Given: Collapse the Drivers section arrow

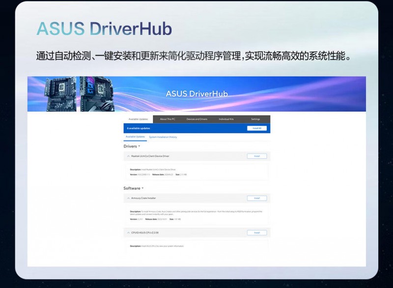Looking at the screenshot, I should coord(140,146).
